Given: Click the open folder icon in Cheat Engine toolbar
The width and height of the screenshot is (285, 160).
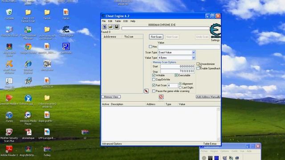Looking at the screenshot, I should (x=110, y=27).
